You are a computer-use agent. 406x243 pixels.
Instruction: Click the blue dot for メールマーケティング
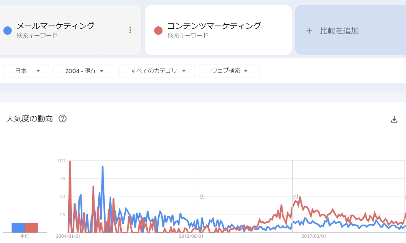(x=7, y=30)
